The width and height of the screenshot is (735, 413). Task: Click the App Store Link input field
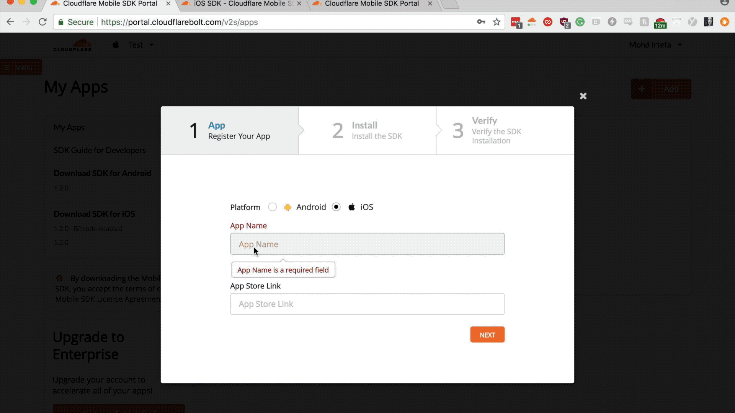pyautogui.click(x=367, y=304)
